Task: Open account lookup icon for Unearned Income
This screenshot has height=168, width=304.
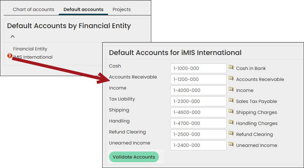Action: tap(231, 144)
